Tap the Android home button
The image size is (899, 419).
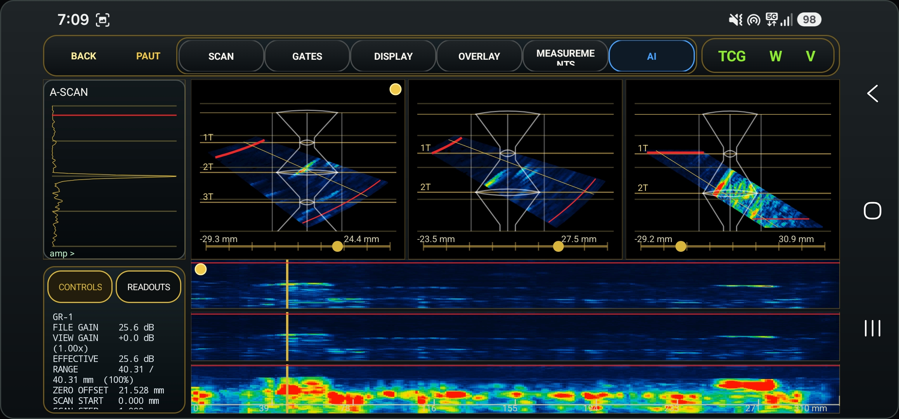[873, 211]
